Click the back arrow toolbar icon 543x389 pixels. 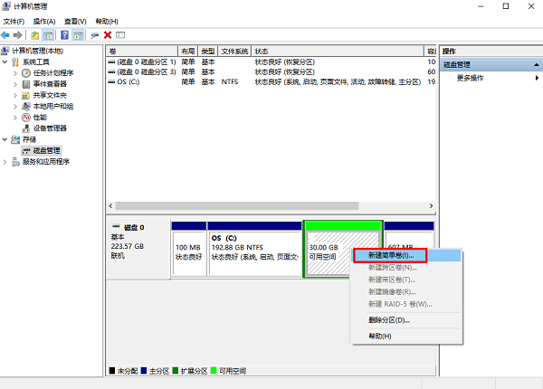5,35
